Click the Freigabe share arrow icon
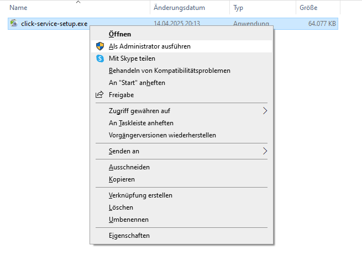 tap(99, 95)
